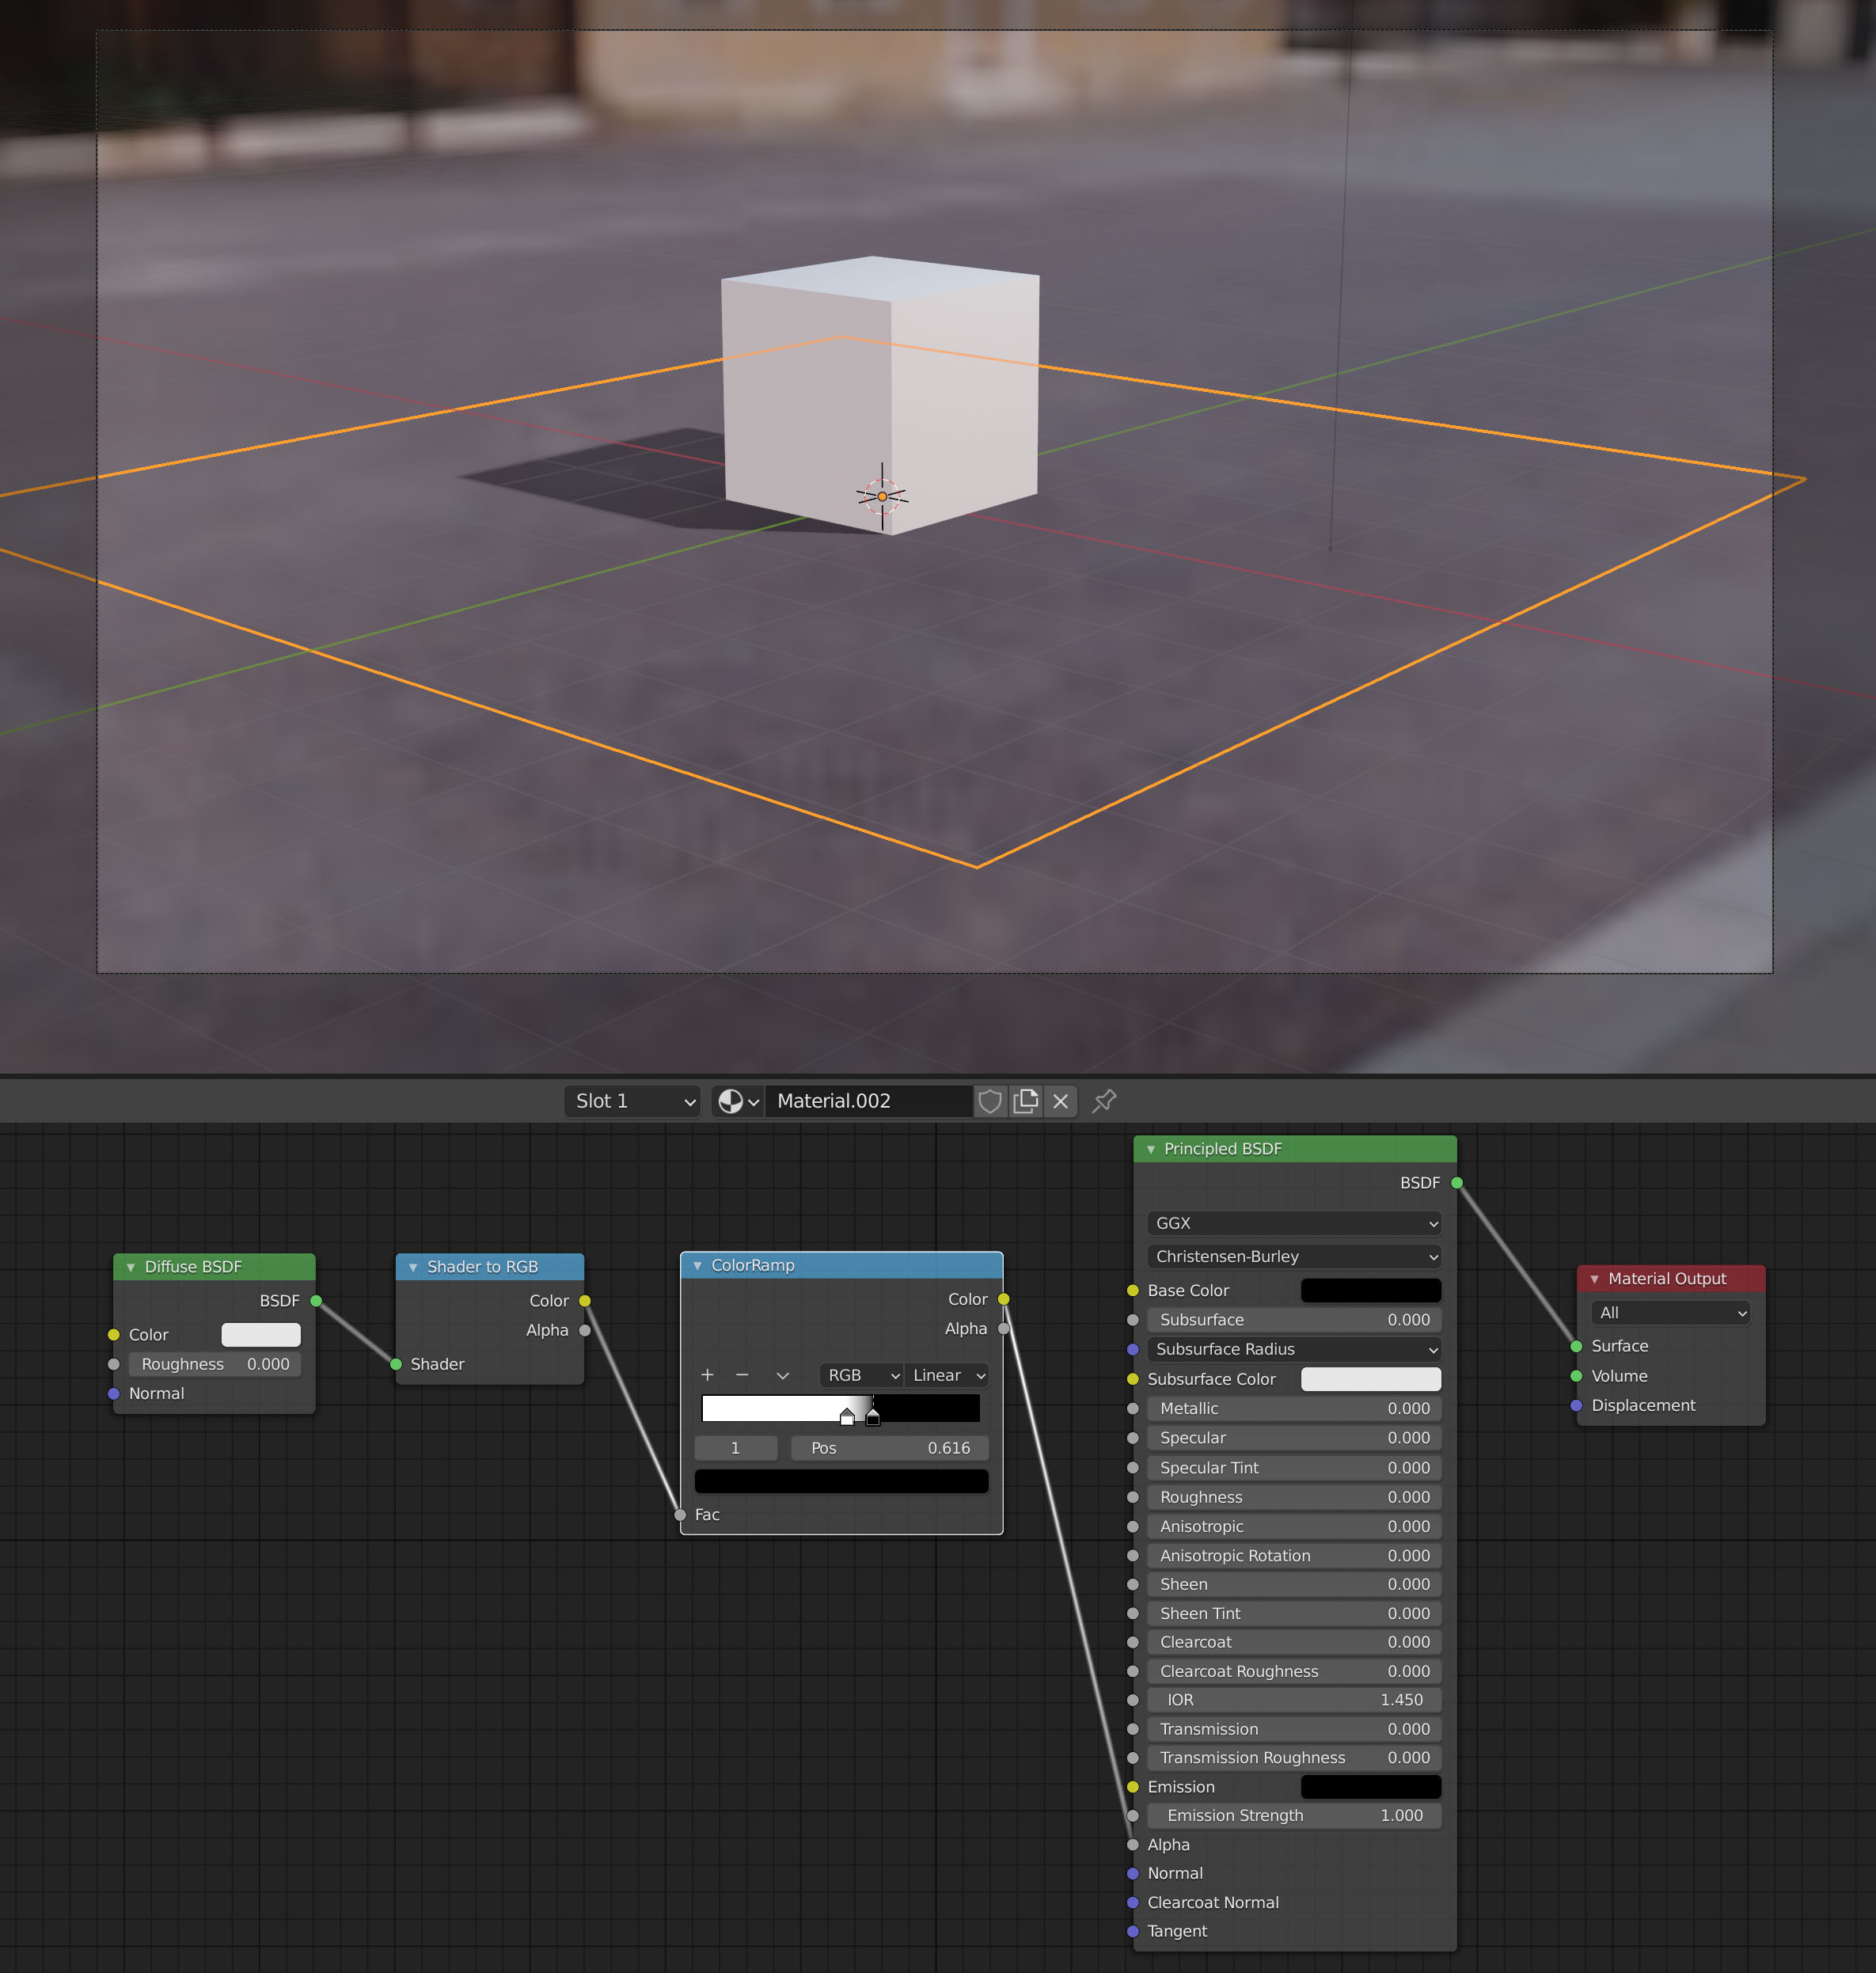Viewport: 1876px width, 1973px height.
Task: Toggle the fake user shield for Material.002
Action: tap(990, 1101)
